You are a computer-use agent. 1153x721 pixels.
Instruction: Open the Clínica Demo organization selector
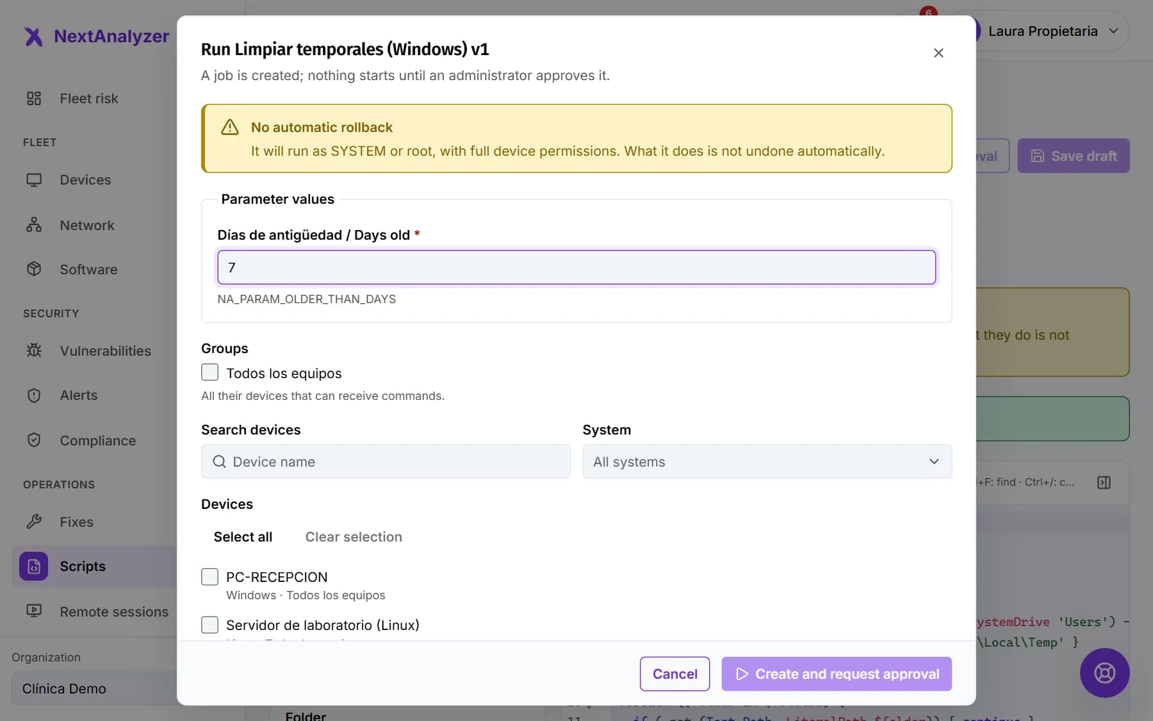(x=94, y=688)
